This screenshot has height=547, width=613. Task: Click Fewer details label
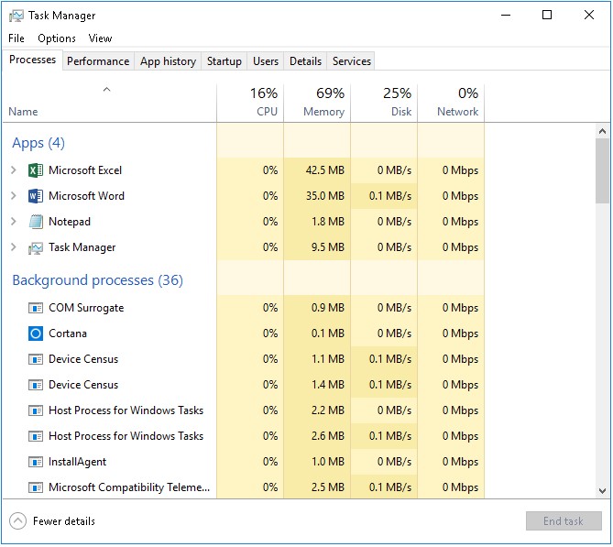pos(64,521)
